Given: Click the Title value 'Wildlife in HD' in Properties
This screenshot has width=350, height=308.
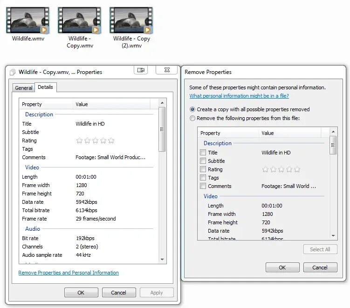Looking at the screenshot, I should [x=90, y=124].
